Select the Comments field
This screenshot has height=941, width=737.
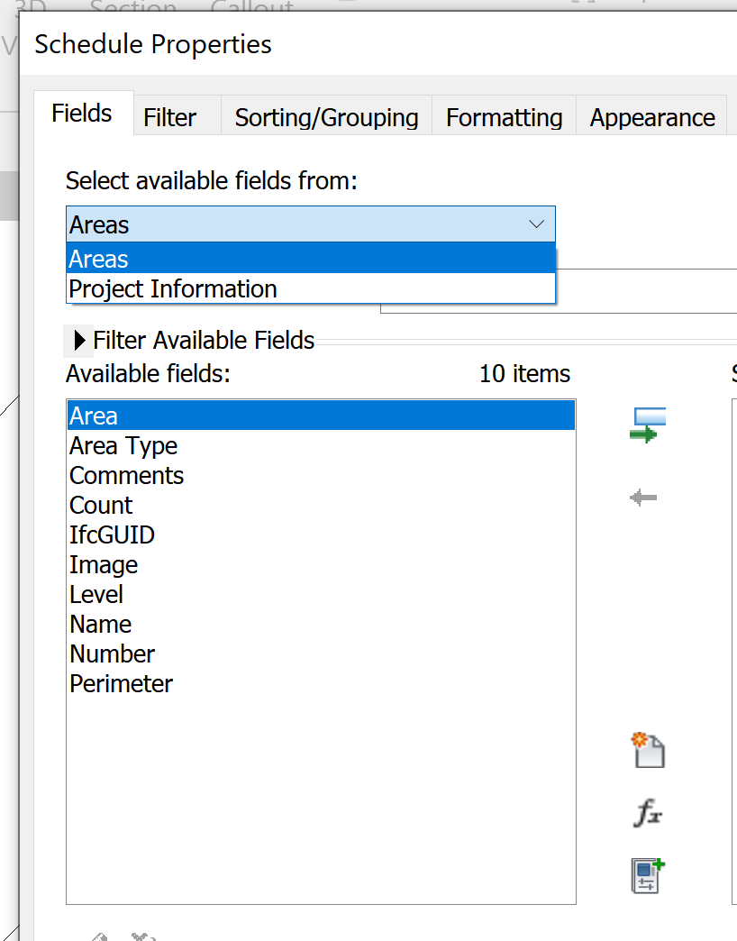(126, 475)
